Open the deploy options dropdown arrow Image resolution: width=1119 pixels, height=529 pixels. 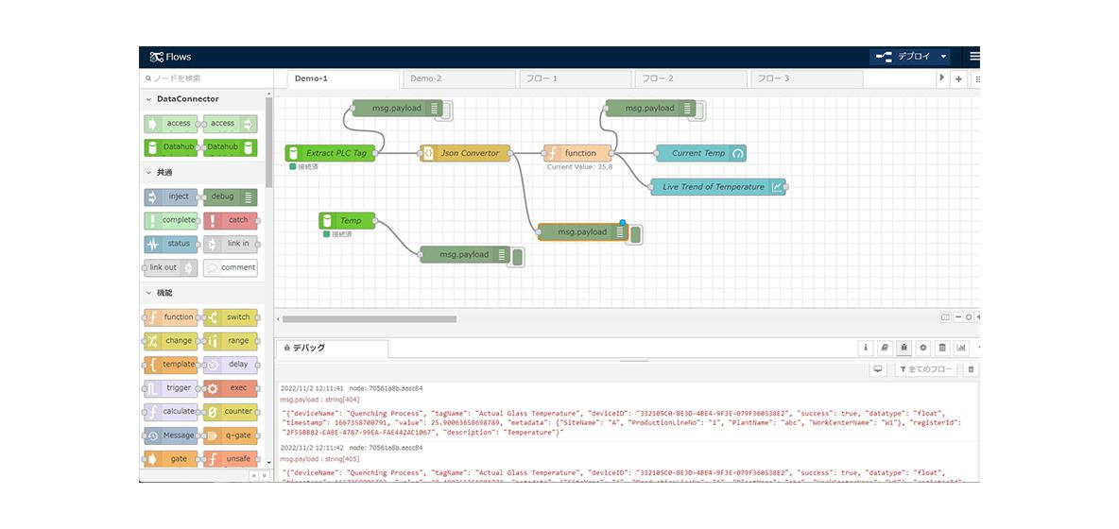coord(943,57)
